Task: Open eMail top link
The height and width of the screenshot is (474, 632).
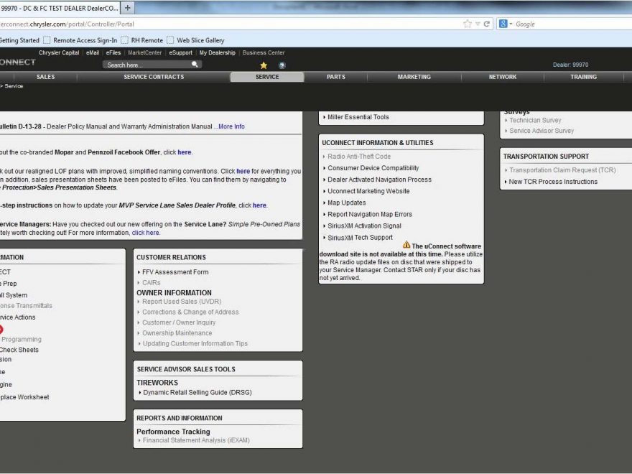Action: 93,52
